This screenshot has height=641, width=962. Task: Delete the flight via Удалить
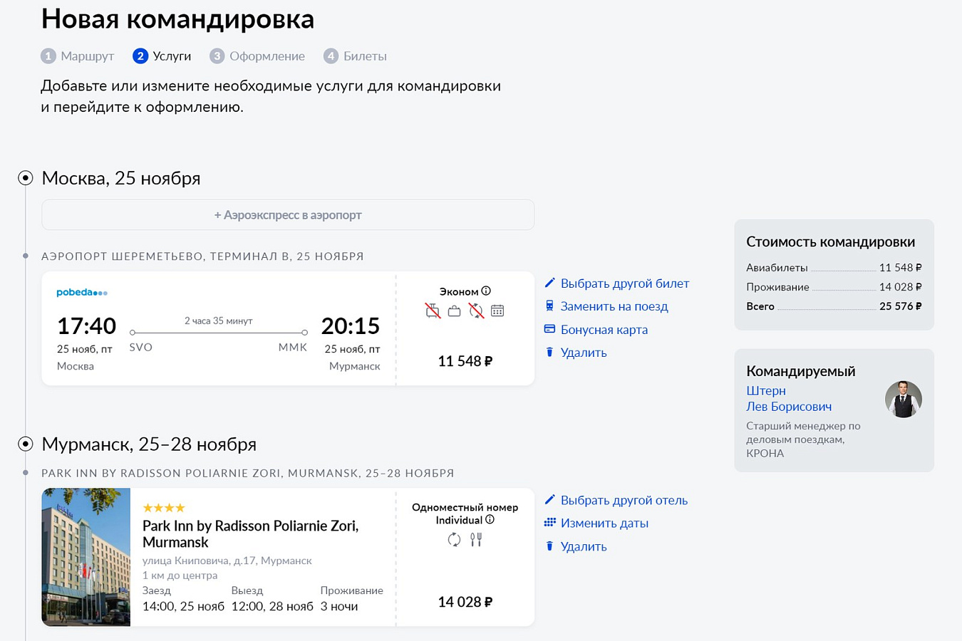(584, 353)
